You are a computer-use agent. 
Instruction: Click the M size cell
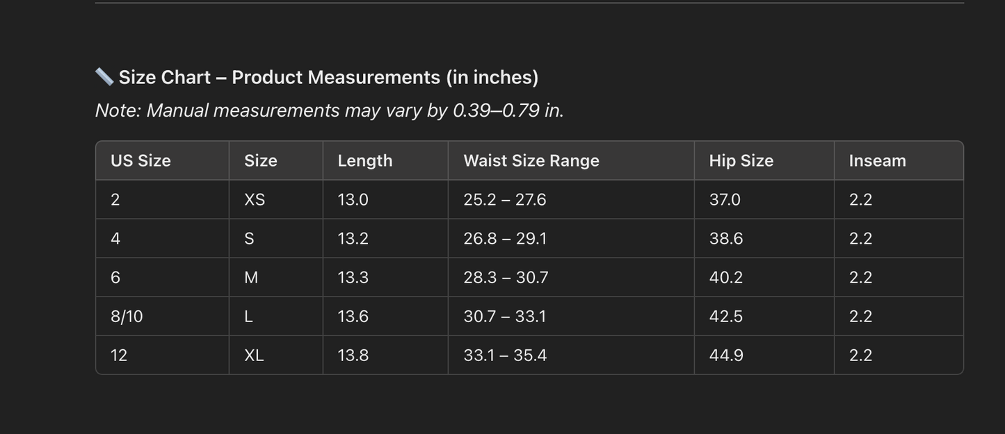tap(251, 277)
